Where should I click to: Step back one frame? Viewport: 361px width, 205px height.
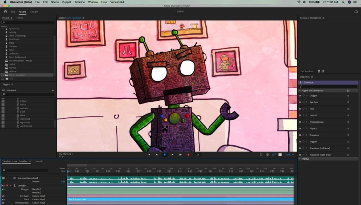point(157,154)
